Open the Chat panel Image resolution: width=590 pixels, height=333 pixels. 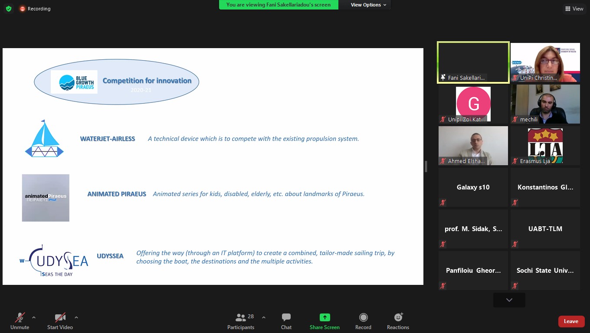coord(286,321)
